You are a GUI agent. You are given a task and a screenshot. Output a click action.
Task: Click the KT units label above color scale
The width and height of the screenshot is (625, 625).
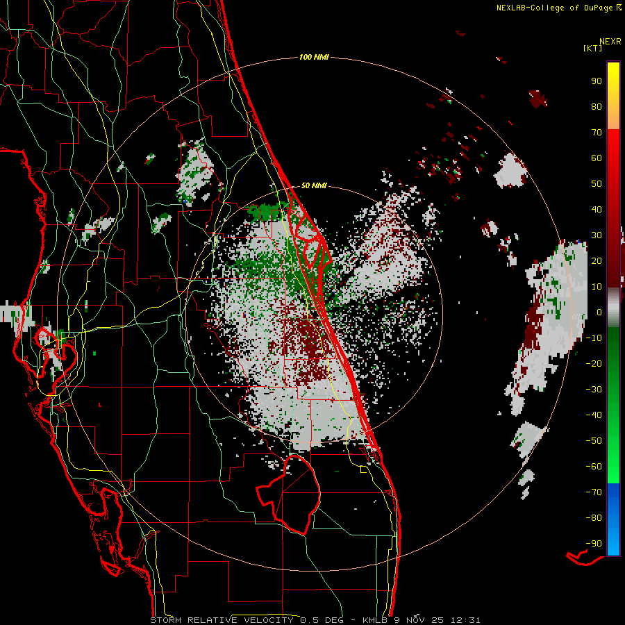click(x=593, y=48)
